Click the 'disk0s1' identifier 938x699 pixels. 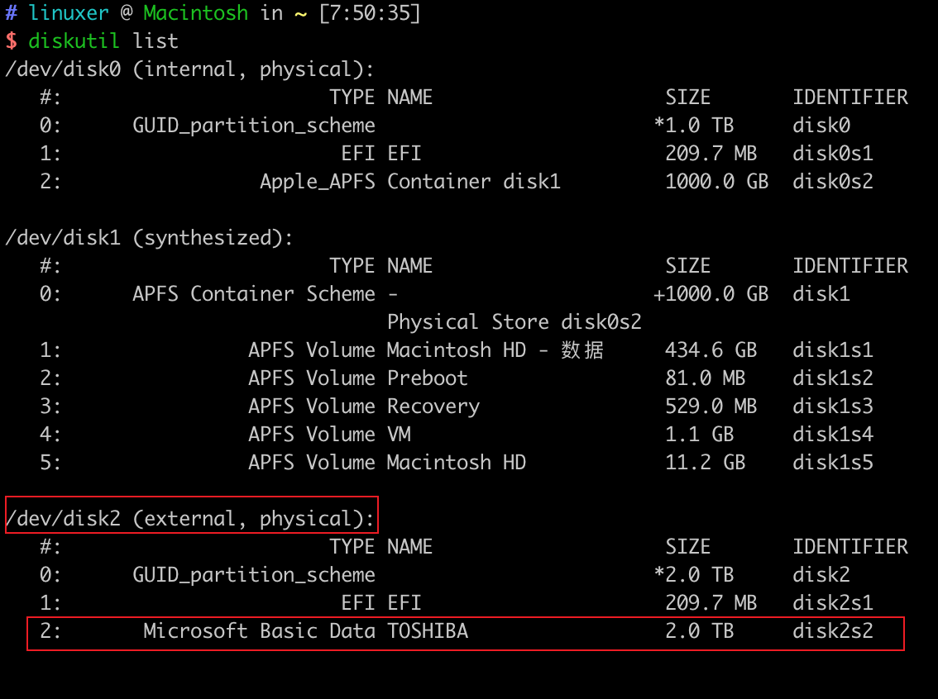pos(832,154)
